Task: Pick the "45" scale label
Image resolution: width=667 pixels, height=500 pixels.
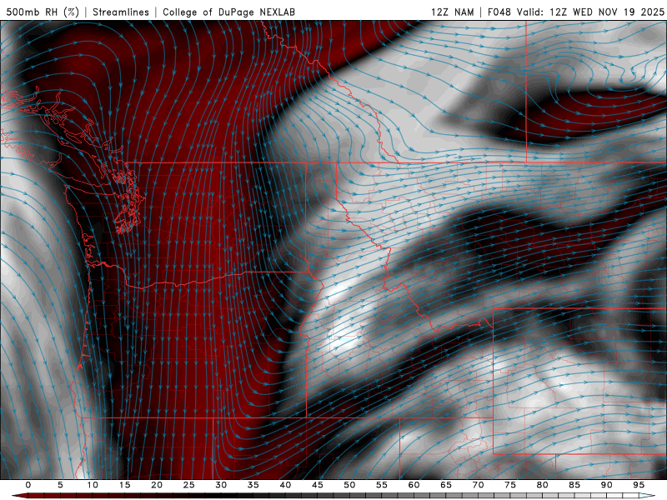Action: point(317,485)
